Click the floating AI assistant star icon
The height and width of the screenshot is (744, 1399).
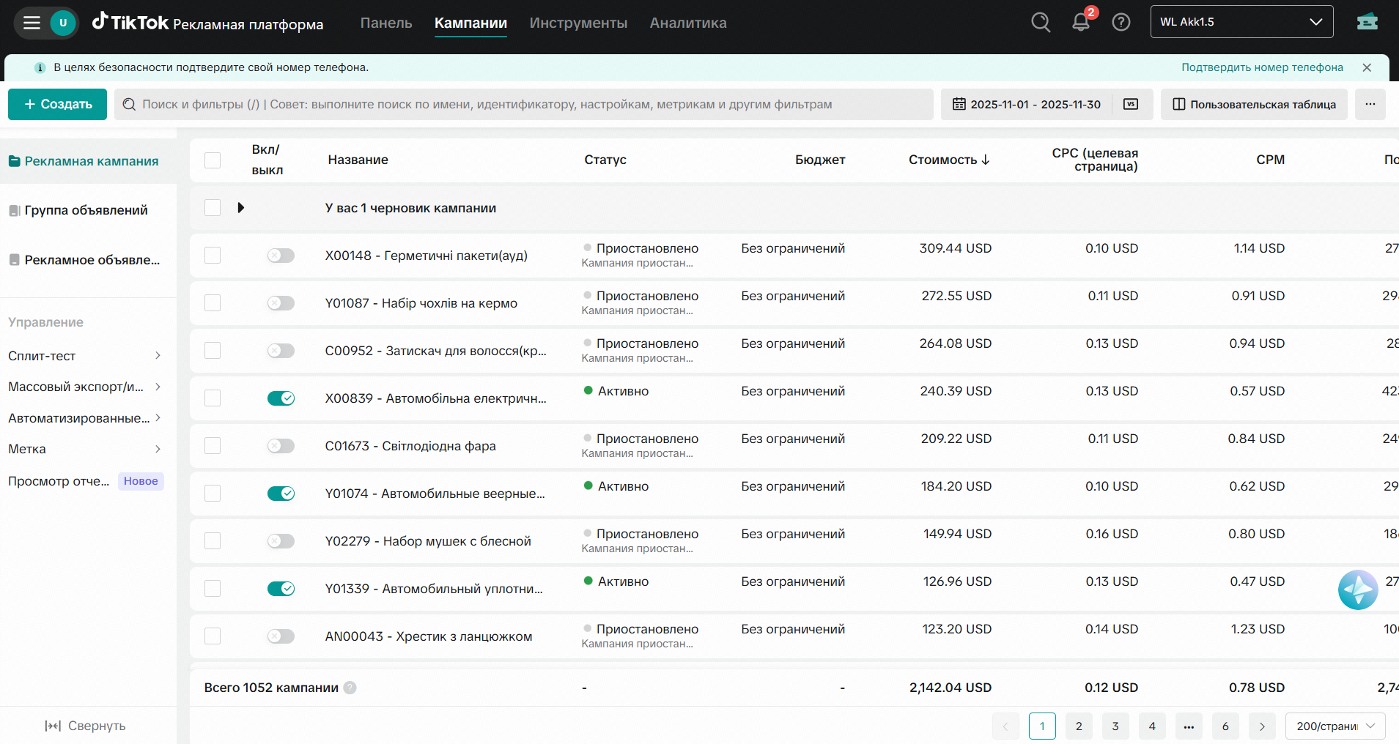pyautogui.click(x=1357, y=589)
